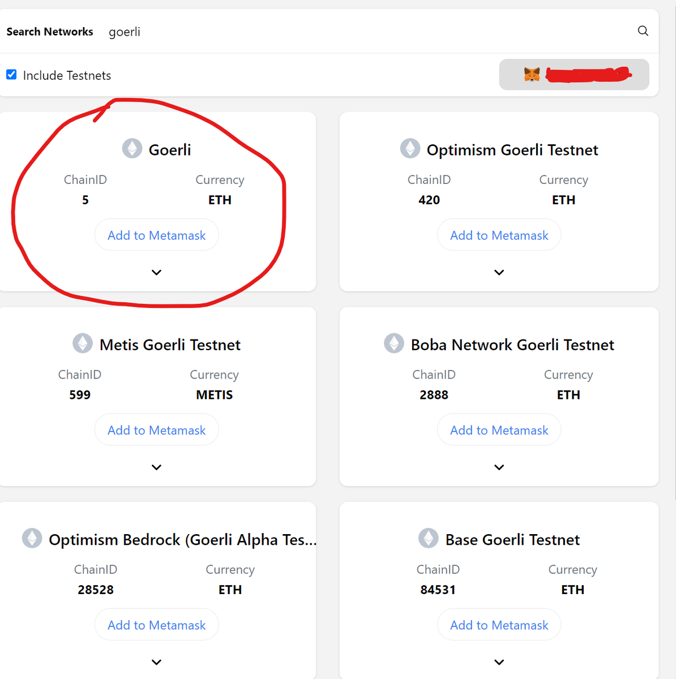Click the ChainID value 28528
This screenshot has height=679, width=676.
coord(96,590)
